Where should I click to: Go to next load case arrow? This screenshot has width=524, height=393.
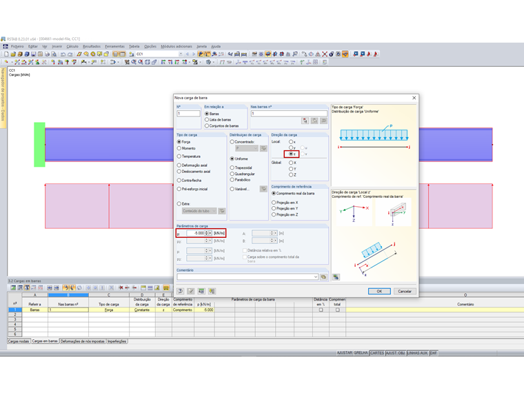pos(194,54)
